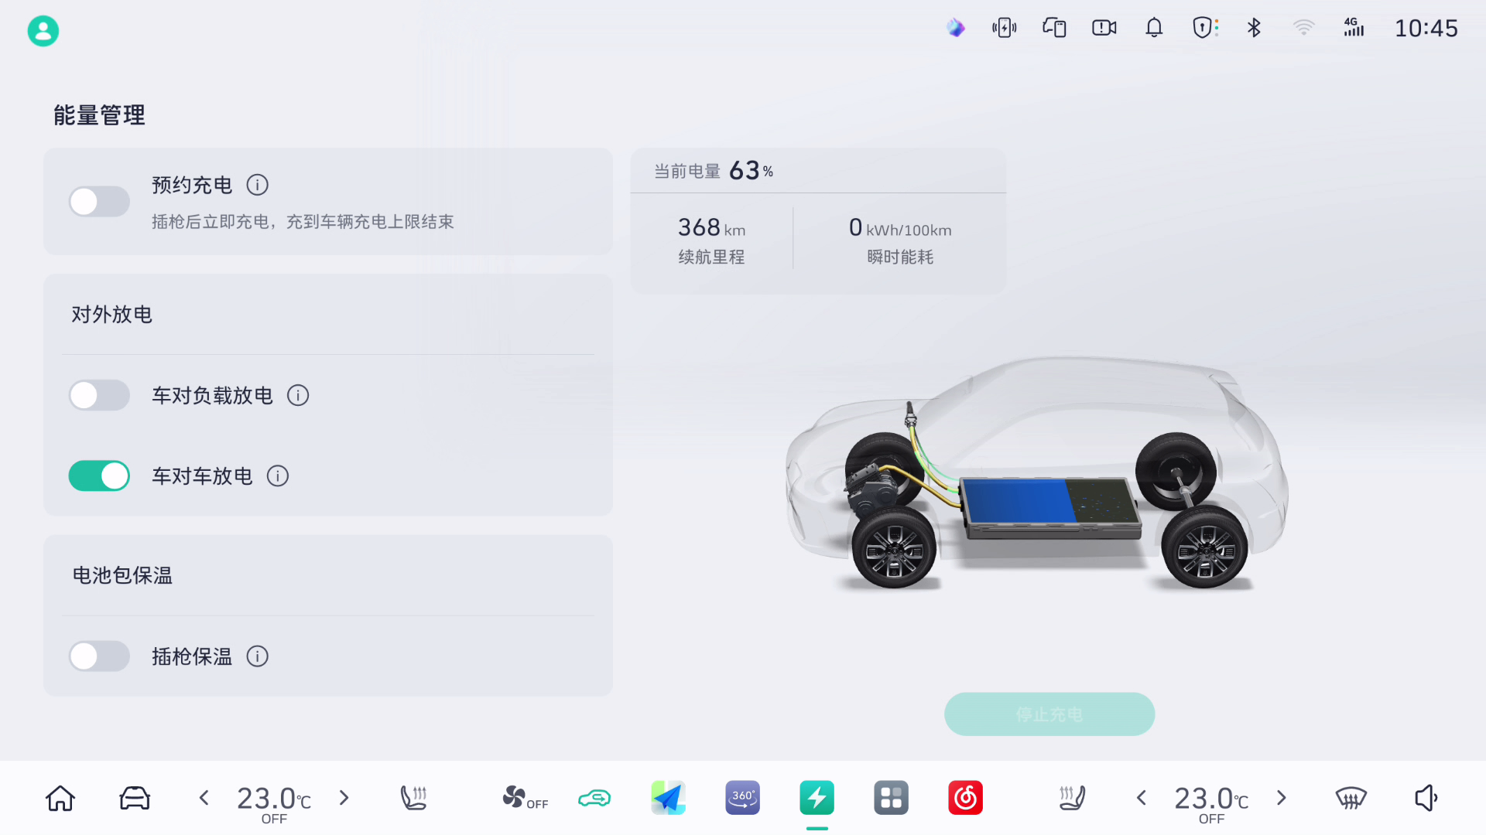Viewport: 1486px width, 835px height.
Task: Enable 预约充电 scheduled charging
Action: [99, 201]
